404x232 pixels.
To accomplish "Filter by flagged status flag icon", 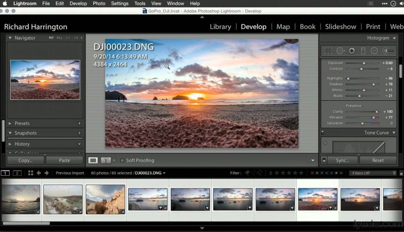I will pyautogui.click(x=247, y=173).
